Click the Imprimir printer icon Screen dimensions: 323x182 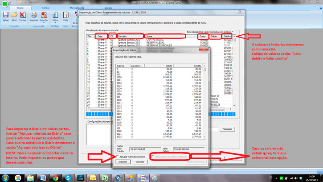coord(34,15)
